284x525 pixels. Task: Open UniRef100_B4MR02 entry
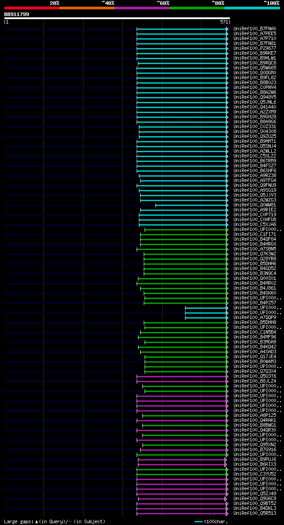coord(255,283)
